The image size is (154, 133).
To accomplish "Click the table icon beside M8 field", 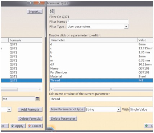I will (37, 99).
